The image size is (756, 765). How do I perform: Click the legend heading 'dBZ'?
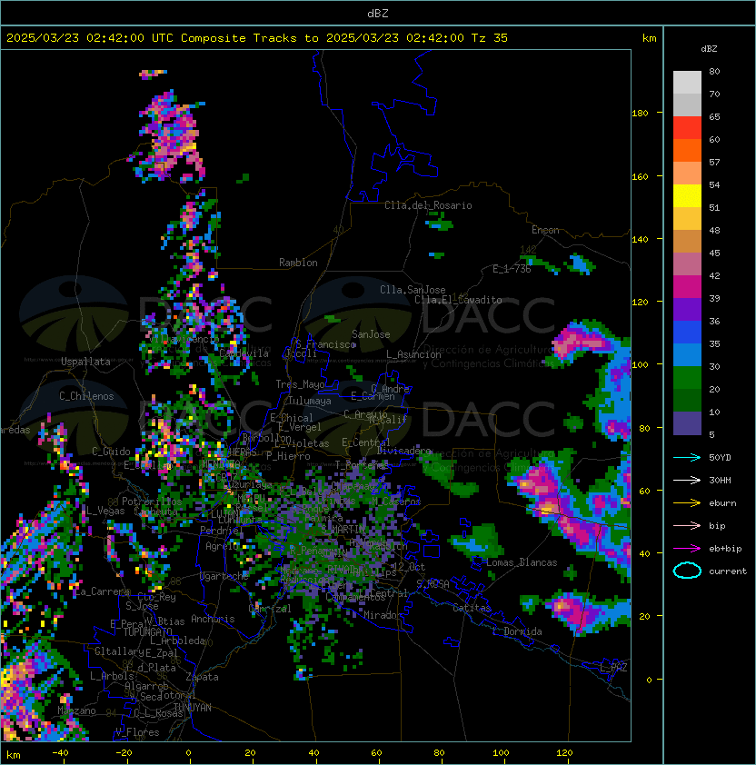click(x=709, y=49)
